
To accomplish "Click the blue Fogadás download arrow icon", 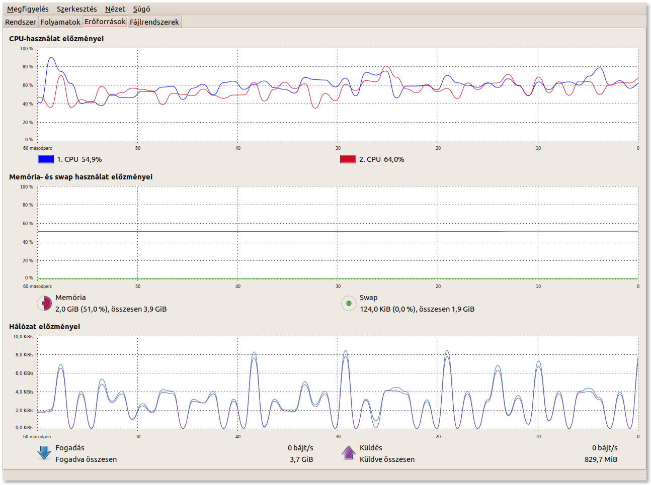I will [44, 452].
